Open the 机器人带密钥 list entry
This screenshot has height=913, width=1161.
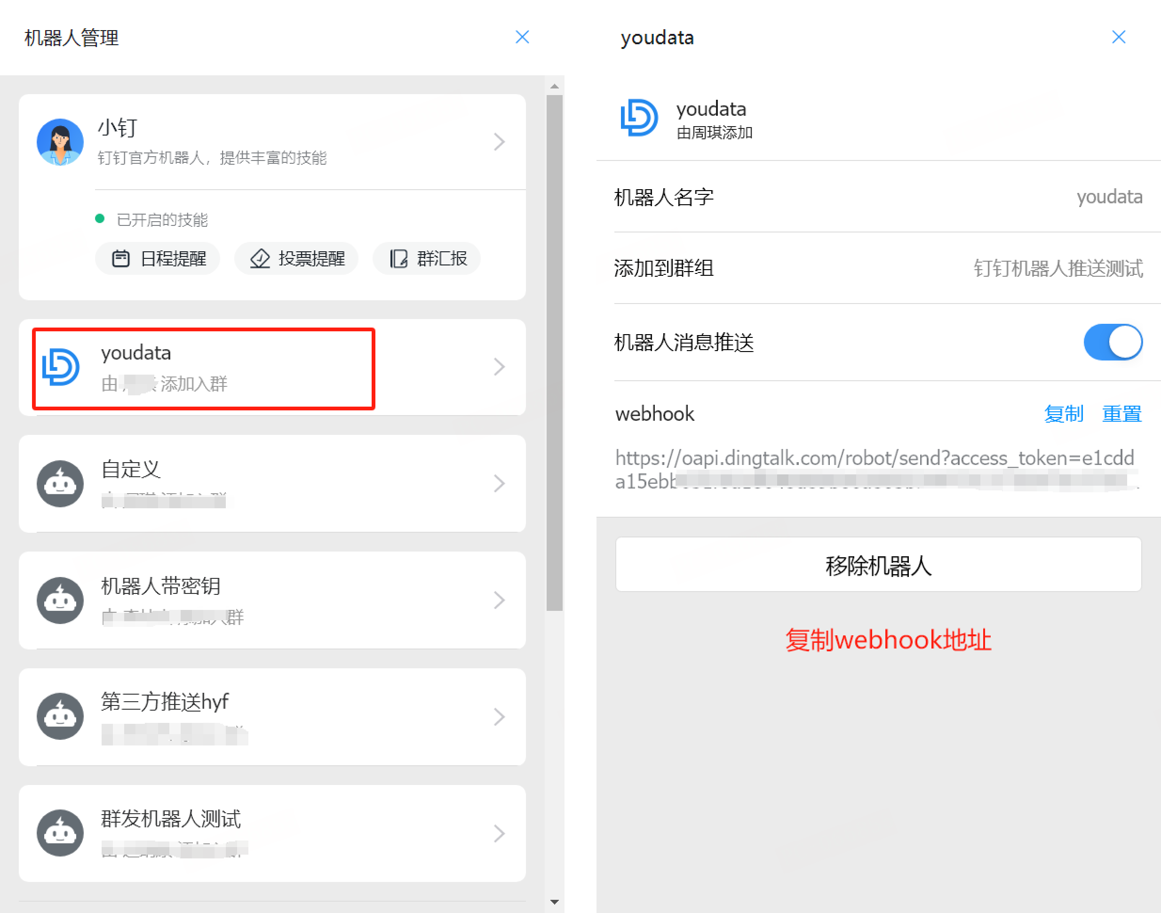point(272,600)
